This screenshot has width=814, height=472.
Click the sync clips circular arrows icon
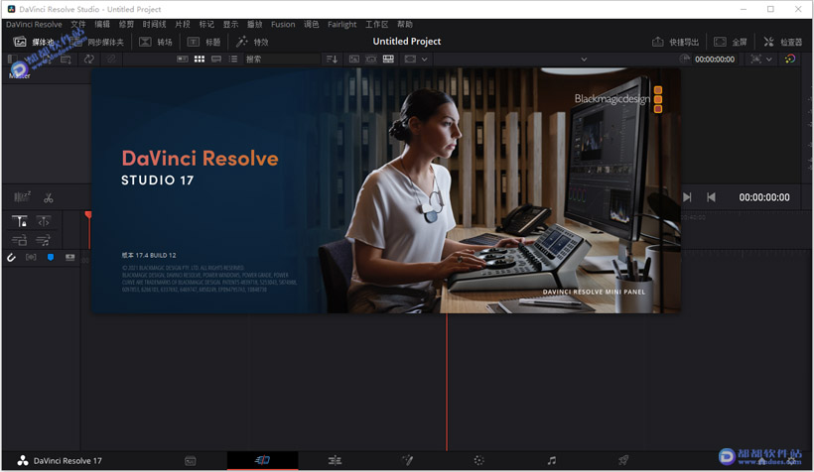click(x=89, y=59)
